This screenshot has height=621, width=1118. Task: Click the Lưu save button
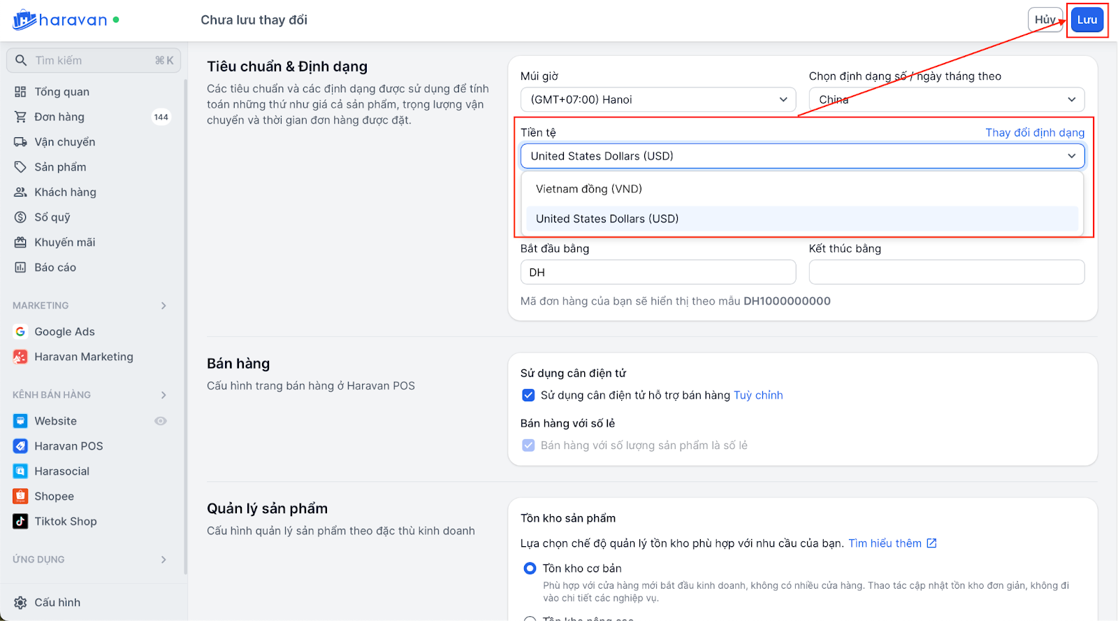[1087, 20]
